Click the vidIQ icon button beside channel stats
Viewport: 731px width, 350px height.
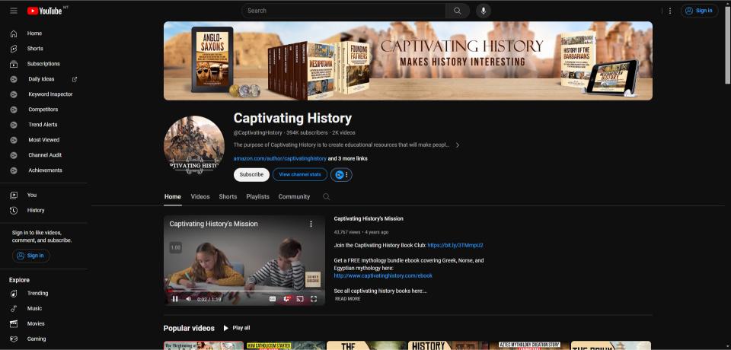(340, 175)
